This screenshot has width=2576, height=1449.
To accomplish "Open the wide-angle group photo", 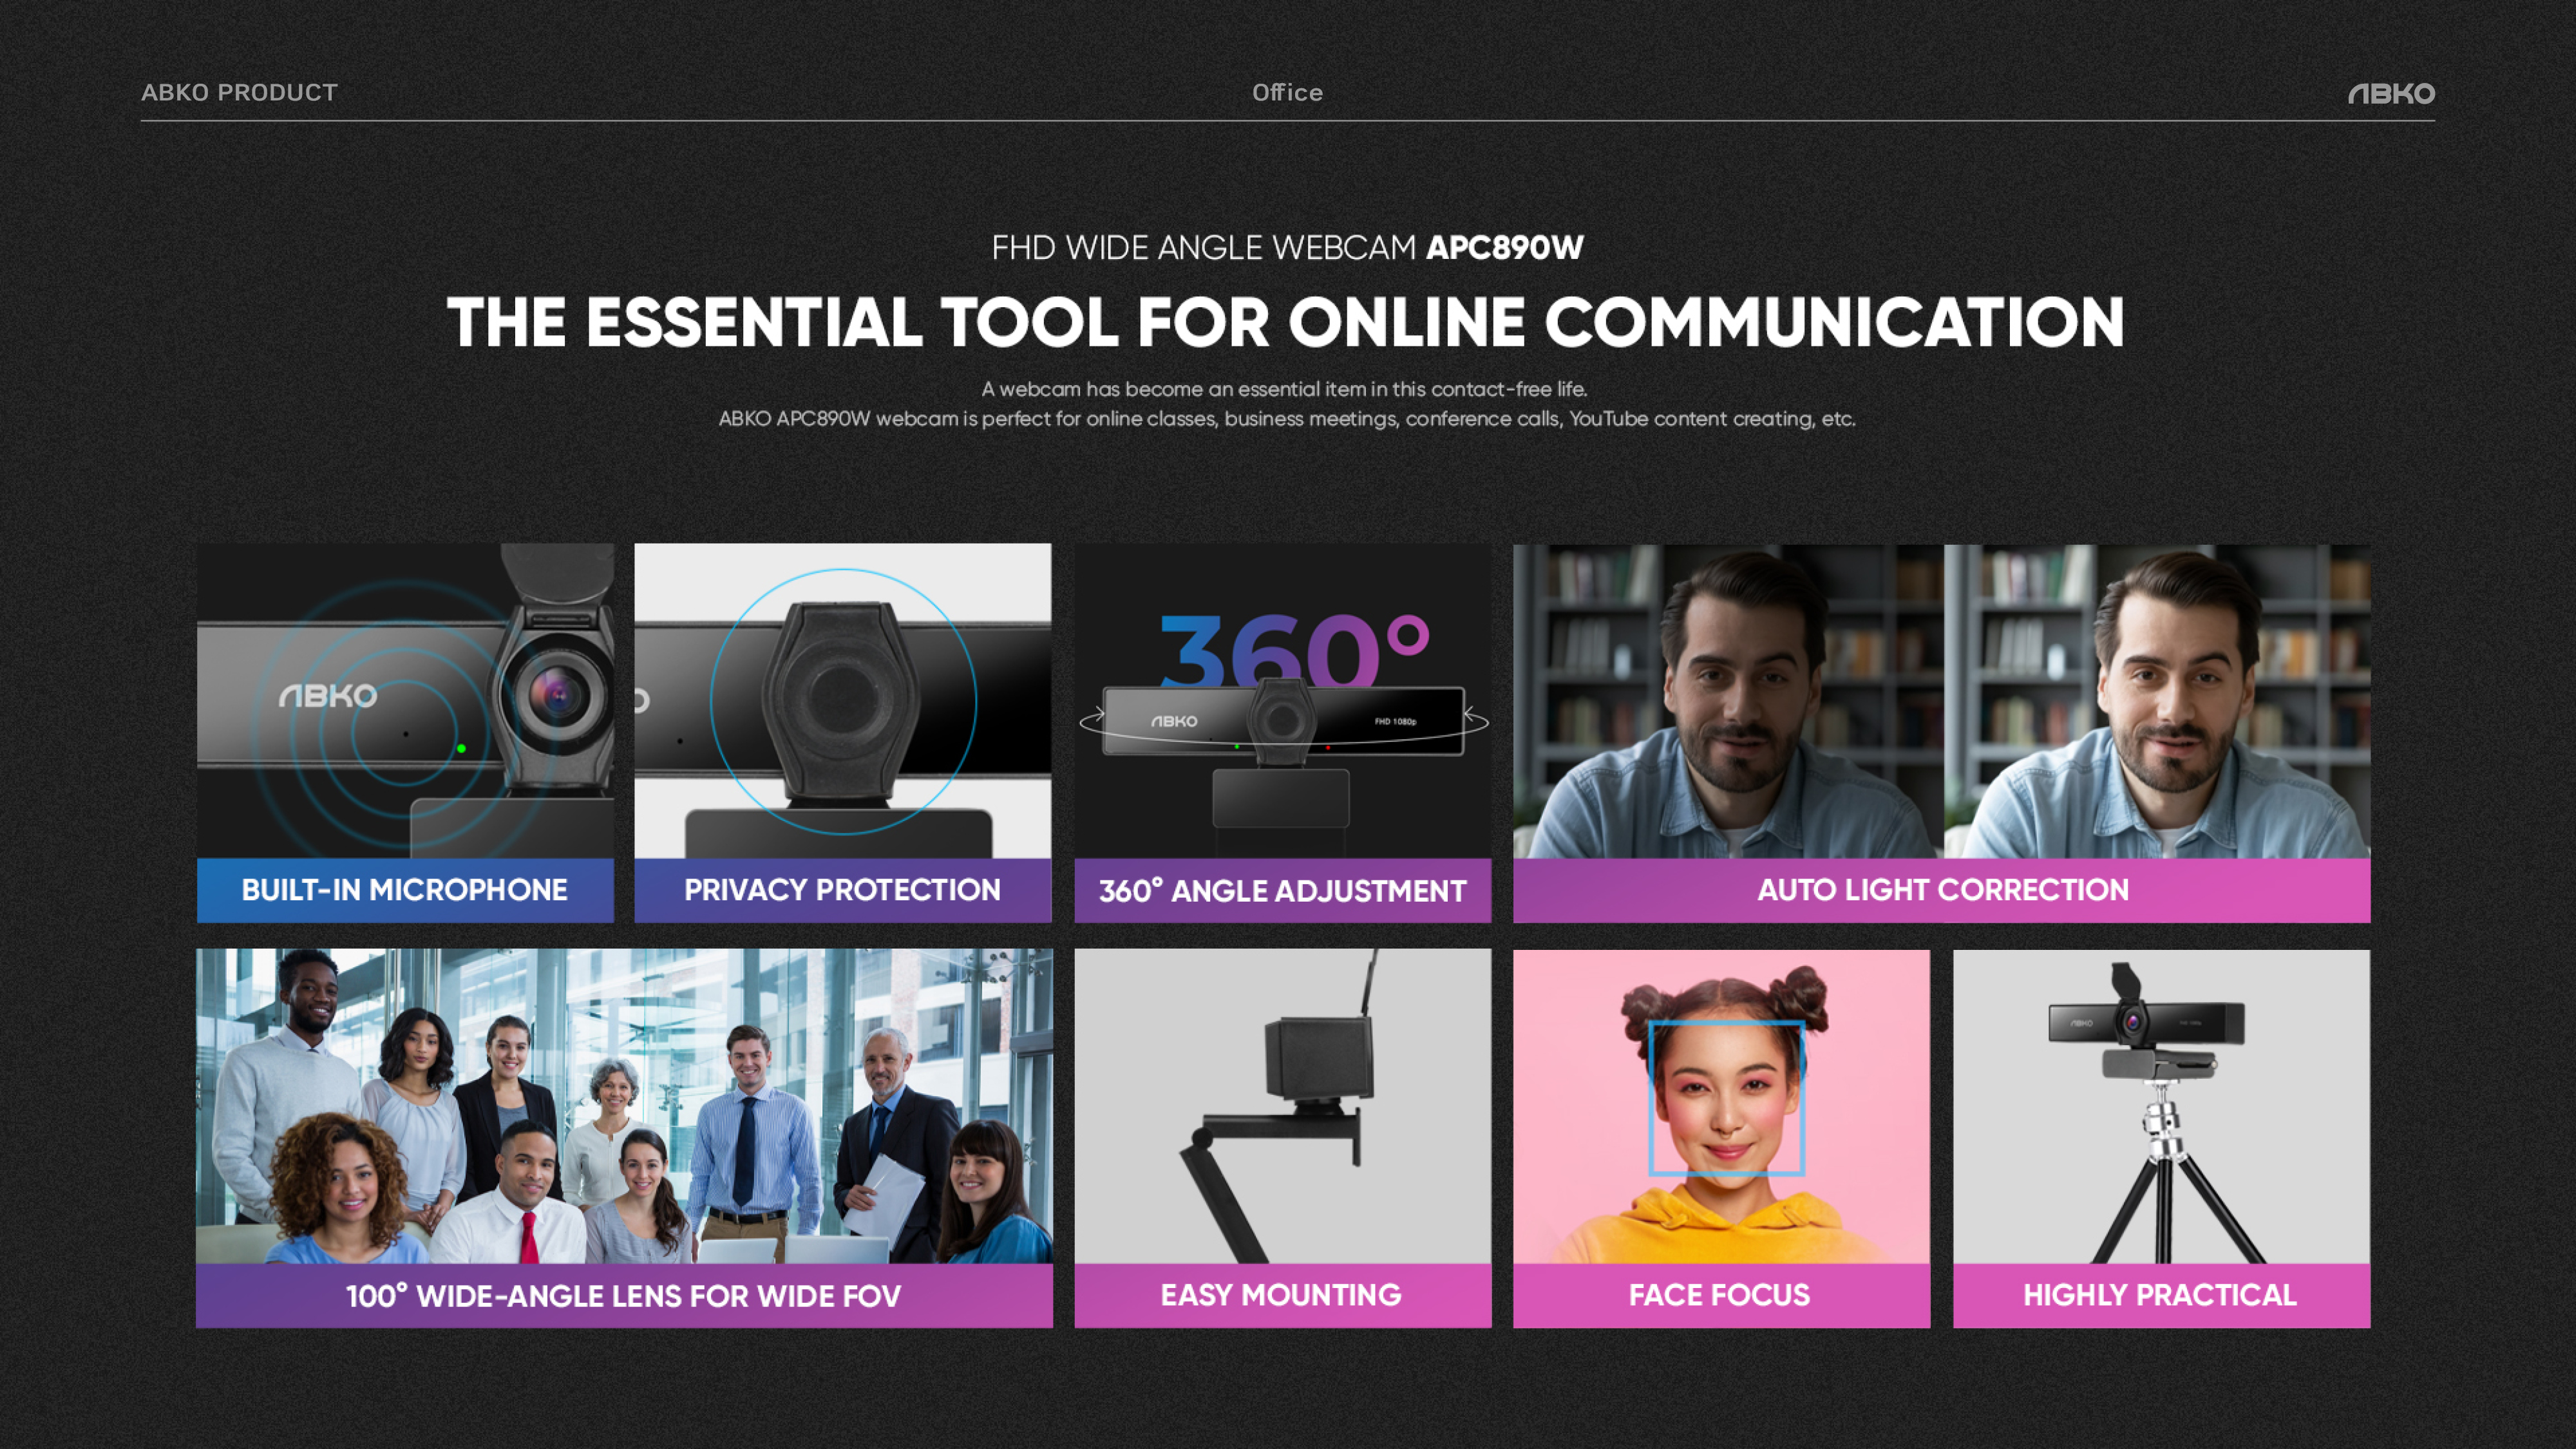I will (x=624, y=1106).
